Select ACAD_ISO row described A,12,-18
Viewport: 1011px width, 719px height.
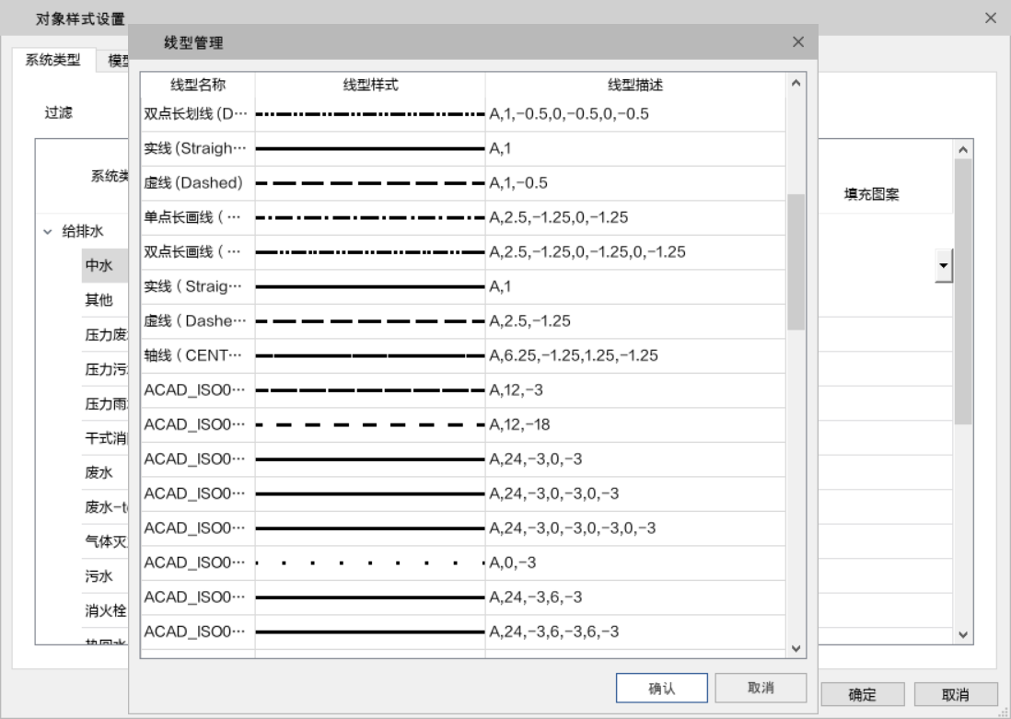point(463,424)
